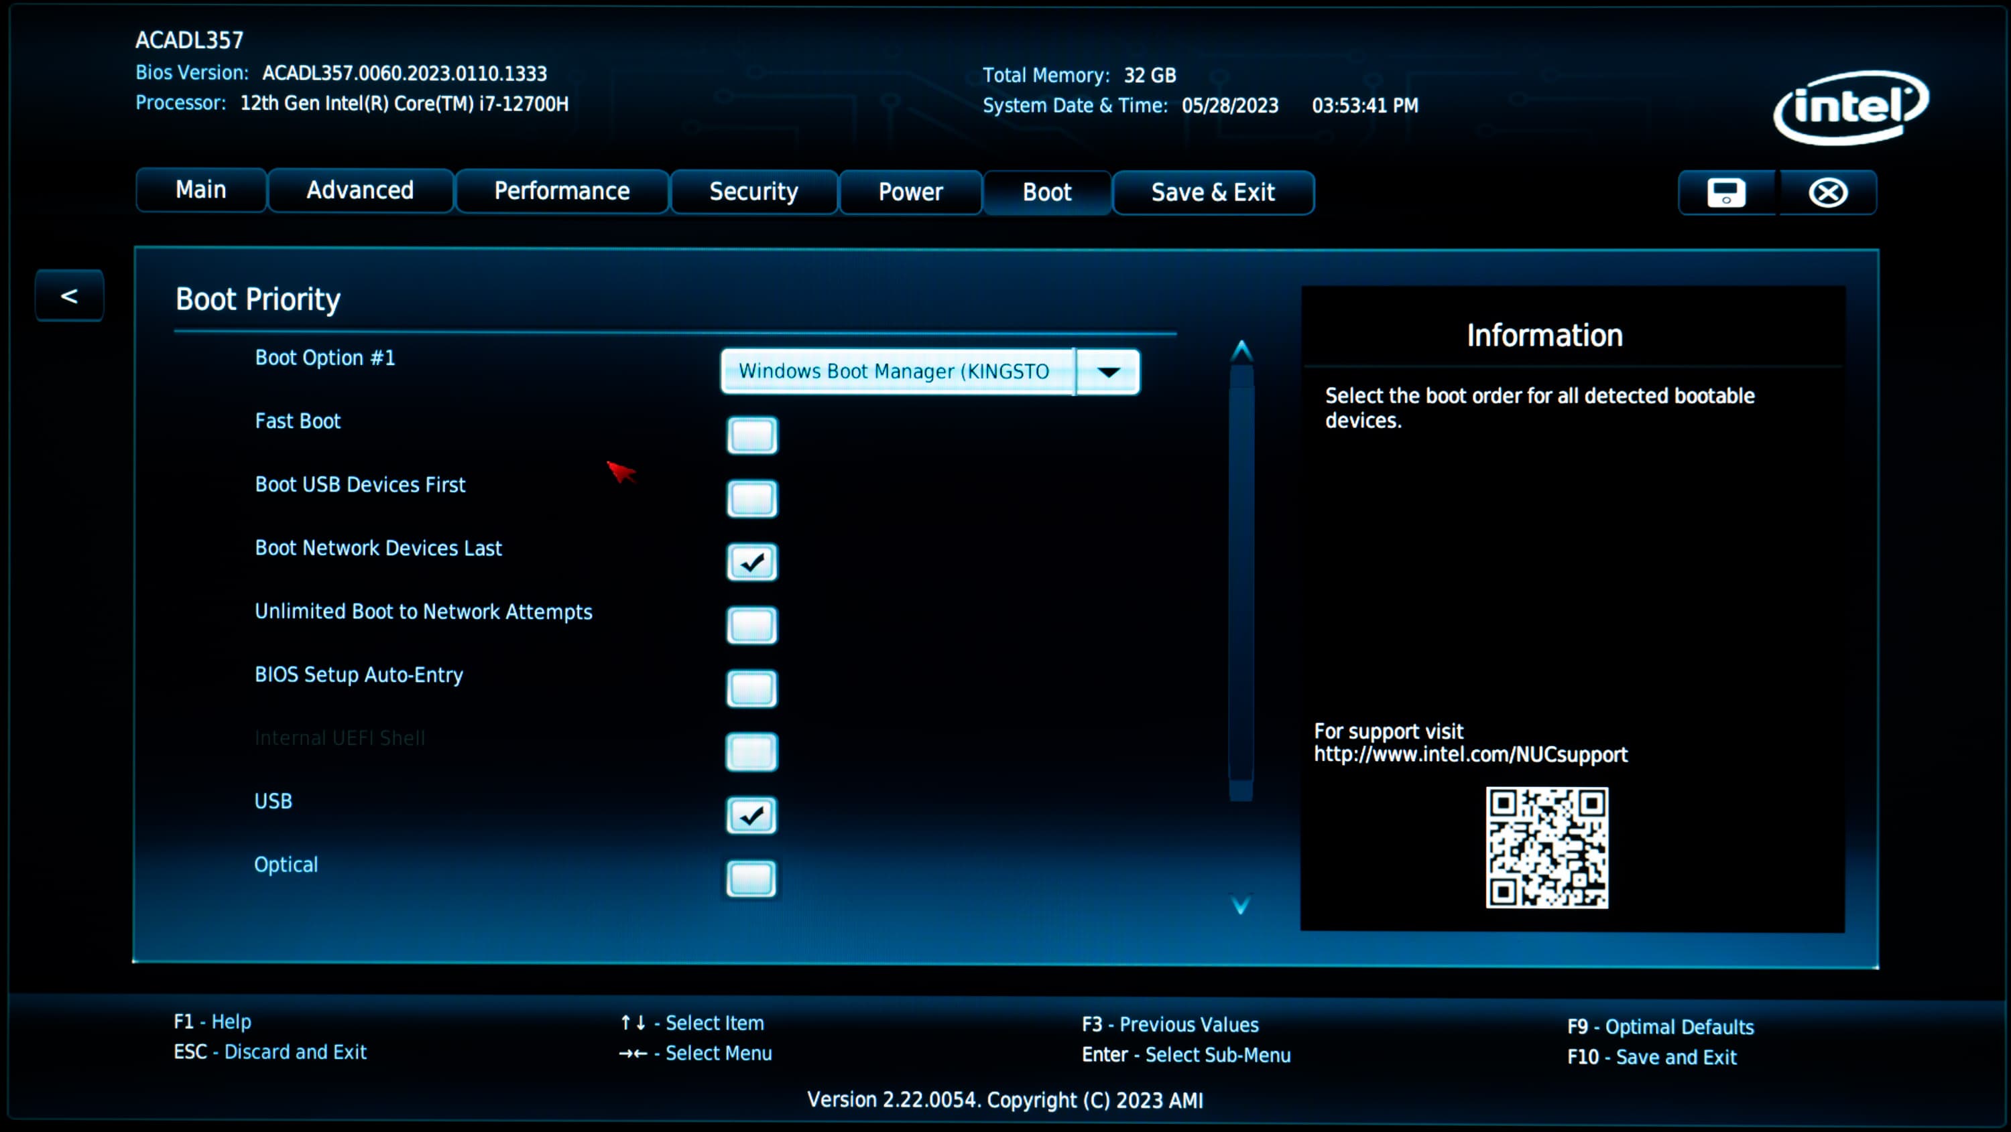This screenshot has width=2011, height=1132.
Task: Click the Intel logo
Action: coord(1851,107)
